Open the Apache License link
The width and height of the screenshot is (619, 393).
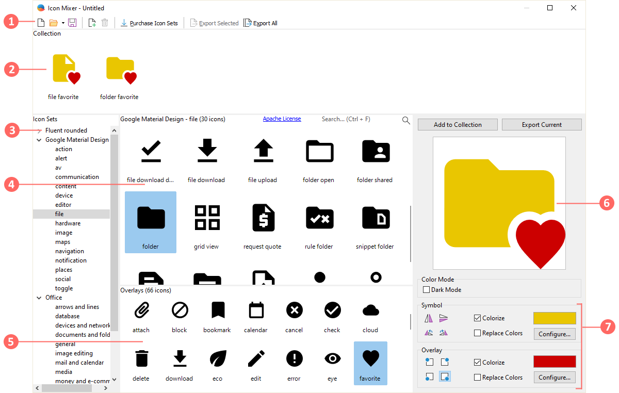point(282,119)
